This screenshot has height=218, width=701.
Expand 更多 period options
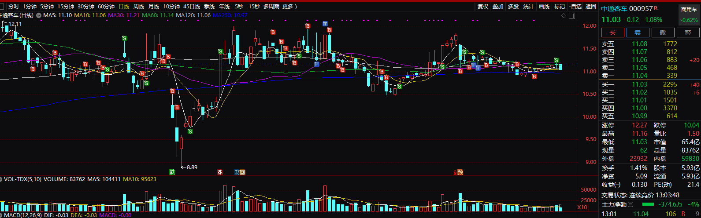pos(289,7)
